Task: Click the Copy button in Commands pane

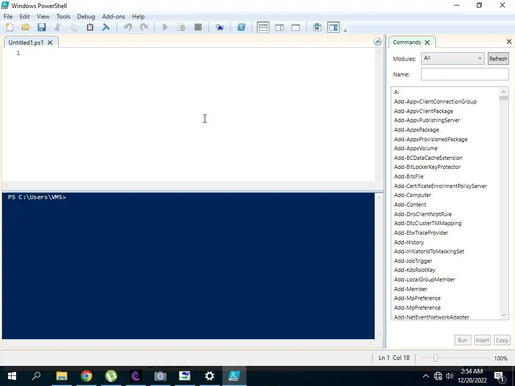Action: click(x=502, y=340)
